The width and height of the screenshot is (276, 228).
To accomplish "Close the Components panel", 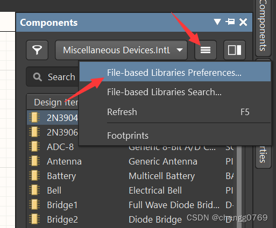I will (x=243, y=22).
